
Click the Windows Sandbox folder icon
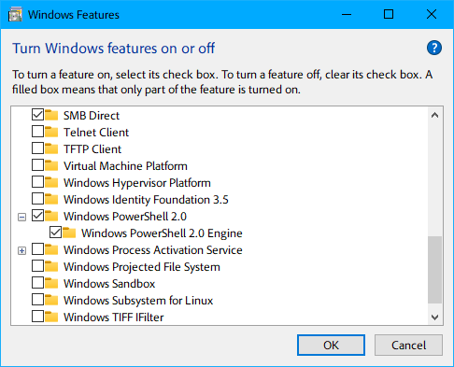click(51, 283)
